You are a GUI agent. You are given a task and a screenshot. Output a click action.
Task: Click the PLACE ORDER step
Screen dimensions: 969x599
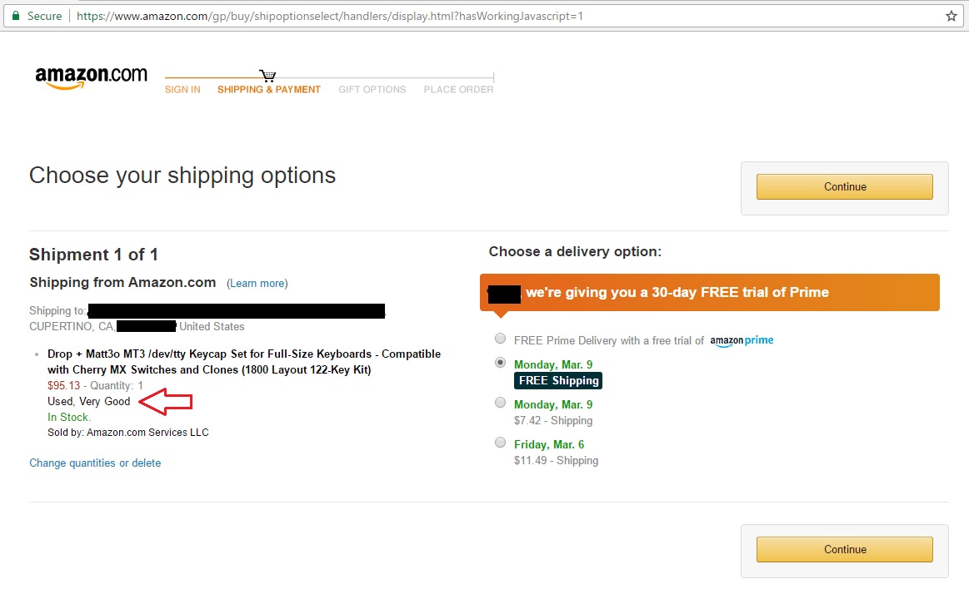pos(458,90)
